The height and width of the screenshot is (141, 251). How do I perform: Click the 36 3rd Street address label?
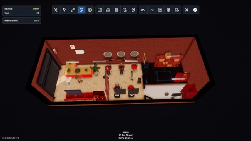[126, 135]
